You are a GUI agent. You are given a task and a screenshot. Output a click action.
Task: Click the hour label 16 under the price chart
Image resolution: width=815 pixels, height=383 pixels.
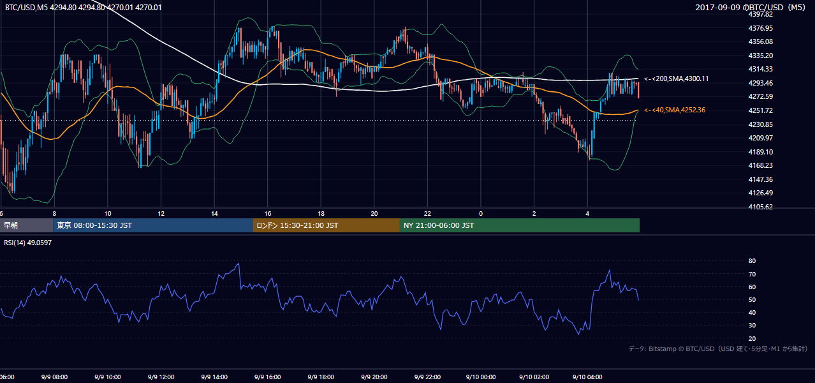click(268, 213)
